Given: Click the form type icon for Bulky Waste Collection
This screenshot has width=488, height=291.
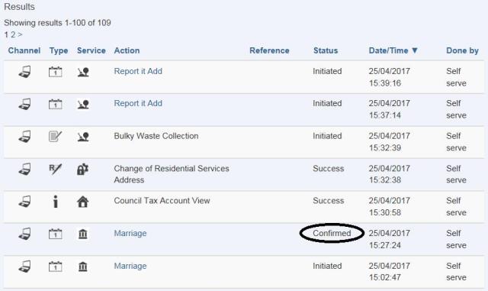Looking at the screenshot, I should click(x=56, y=136).
